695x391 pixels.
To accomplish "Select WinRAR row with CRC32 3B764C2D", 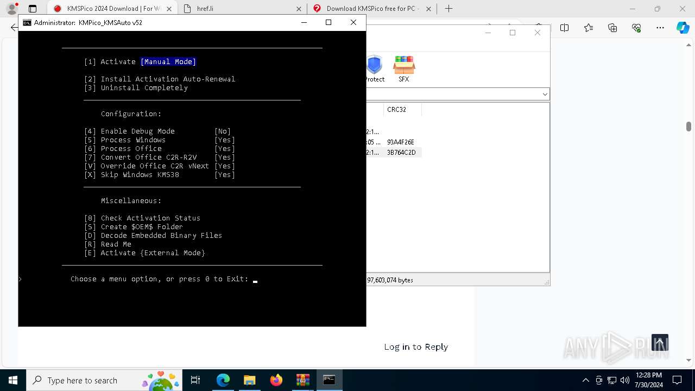I will (x=401, y=153).
